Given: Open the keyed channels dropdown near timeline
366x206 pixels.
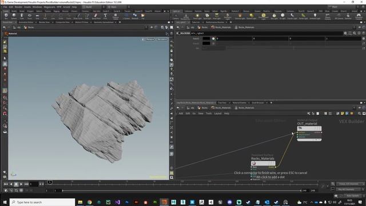Looking at the screenshot, I should [x=350, y=184].
